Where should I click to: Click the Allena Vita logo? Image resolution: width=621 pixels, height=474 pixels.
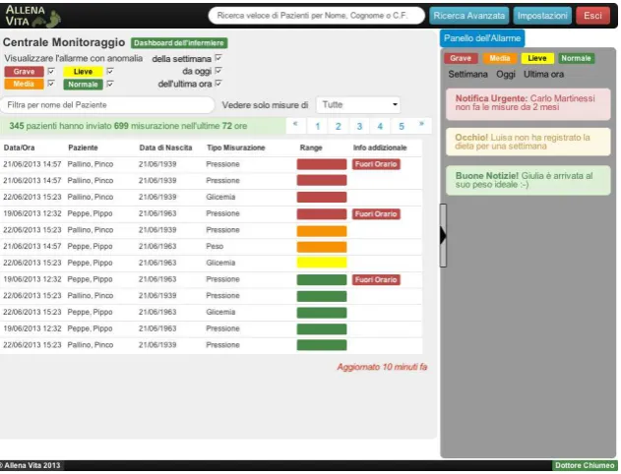coord(32,16)
